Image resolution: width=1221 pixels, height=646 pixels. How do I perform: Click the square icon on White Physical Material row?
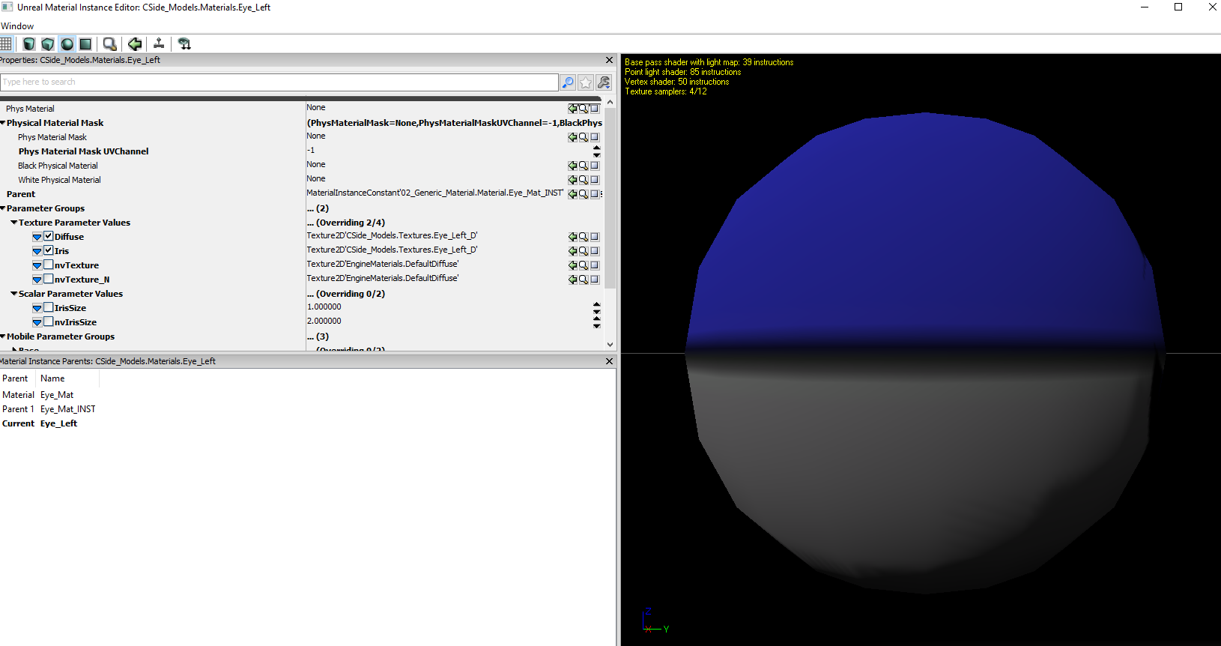pyautogui.click(x=595, y=180)
